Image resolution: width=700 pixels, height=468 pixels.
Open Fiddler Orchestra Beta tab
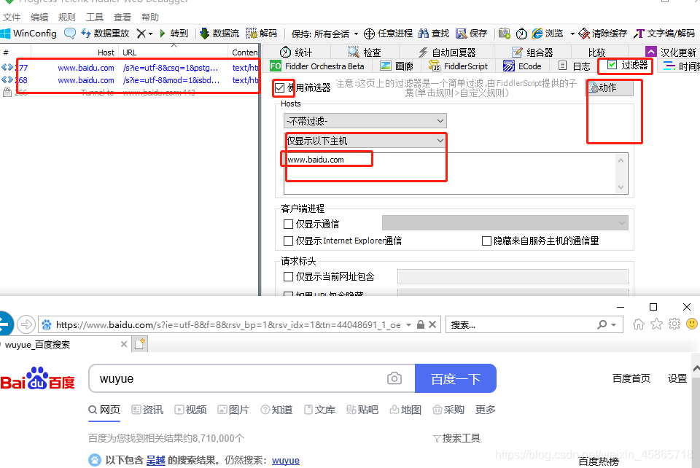(317, 66)
